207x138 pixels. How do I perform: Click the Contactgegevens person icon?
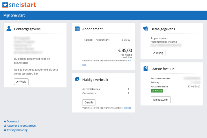(x=9, y=29)
